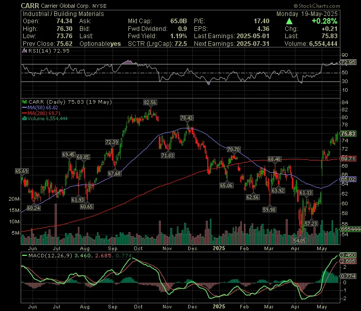The width and height of the screenshot is (361, 311).
Task: Click the 68.40 price annotation
Action: click(274, 159)
